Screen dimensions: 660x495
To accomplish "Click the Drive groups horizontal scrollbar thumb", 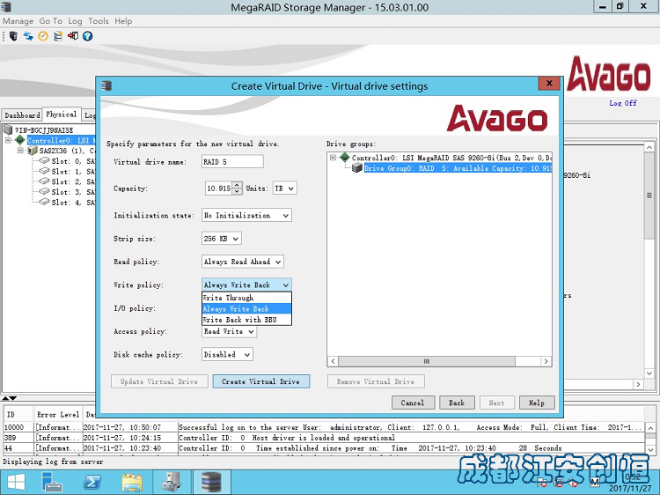I will pyautogui.click(x=427, y=361).
